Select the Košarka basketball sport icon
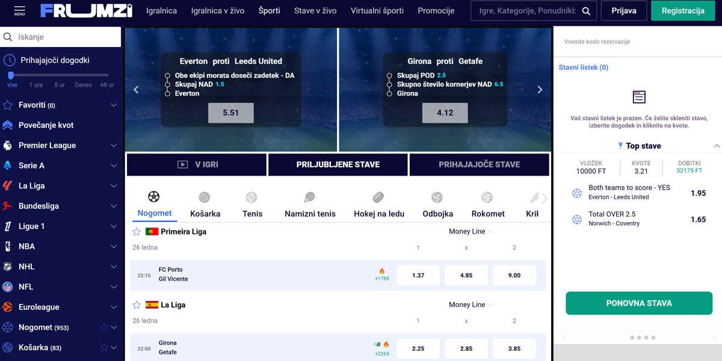The height and width of the screenshot is (361, 722). click(x=205, y=197)
